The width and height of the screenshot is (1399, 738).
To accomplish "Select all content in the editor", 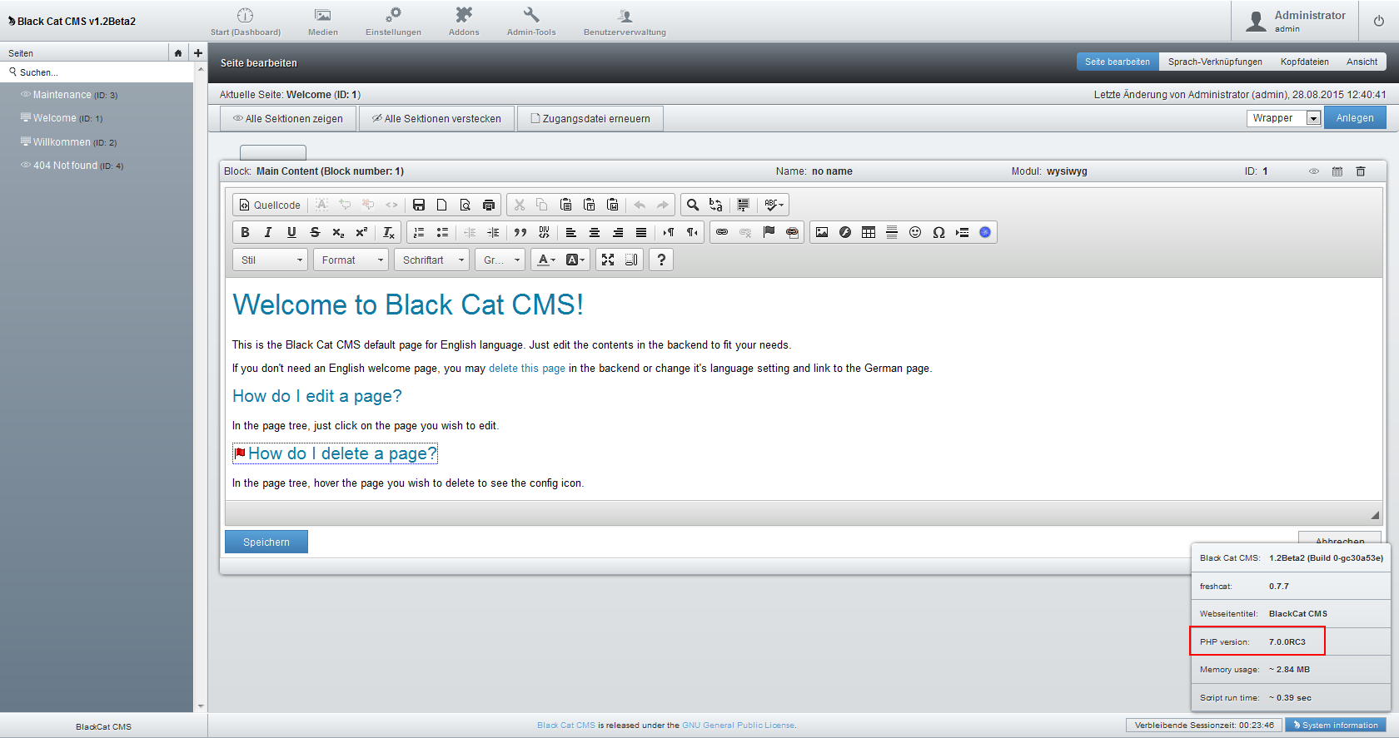I will tap(744, 205).
